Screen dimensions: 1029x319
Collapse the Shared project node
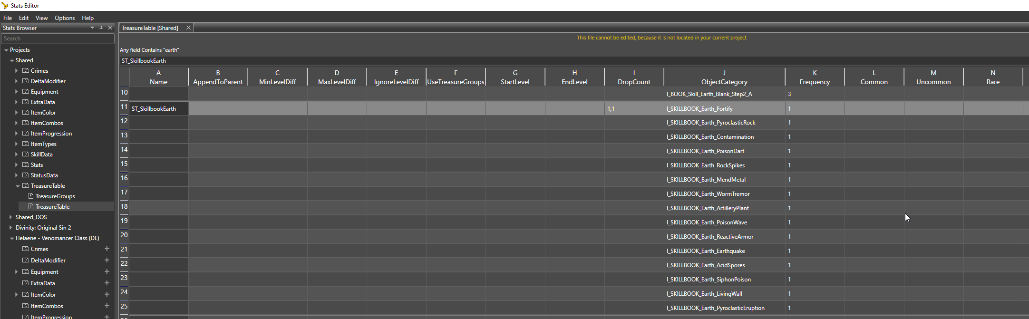point(12,60)
